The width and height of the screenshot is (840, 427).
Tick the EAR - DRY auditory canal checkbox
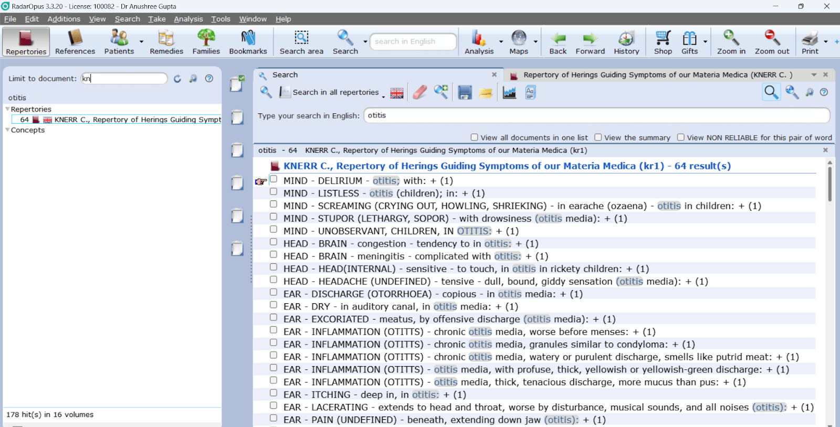pyautogui.click(x=274, y=305)
